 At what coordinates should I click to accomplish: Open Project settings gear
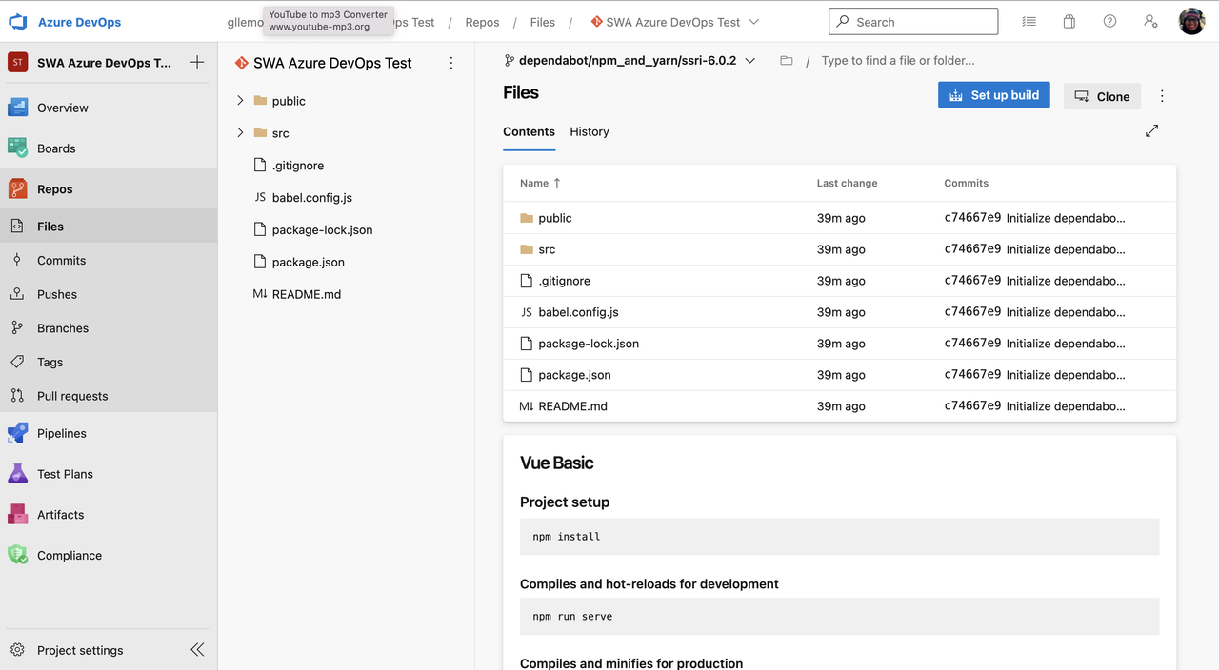pyautogui.click(x=17, y=650)
